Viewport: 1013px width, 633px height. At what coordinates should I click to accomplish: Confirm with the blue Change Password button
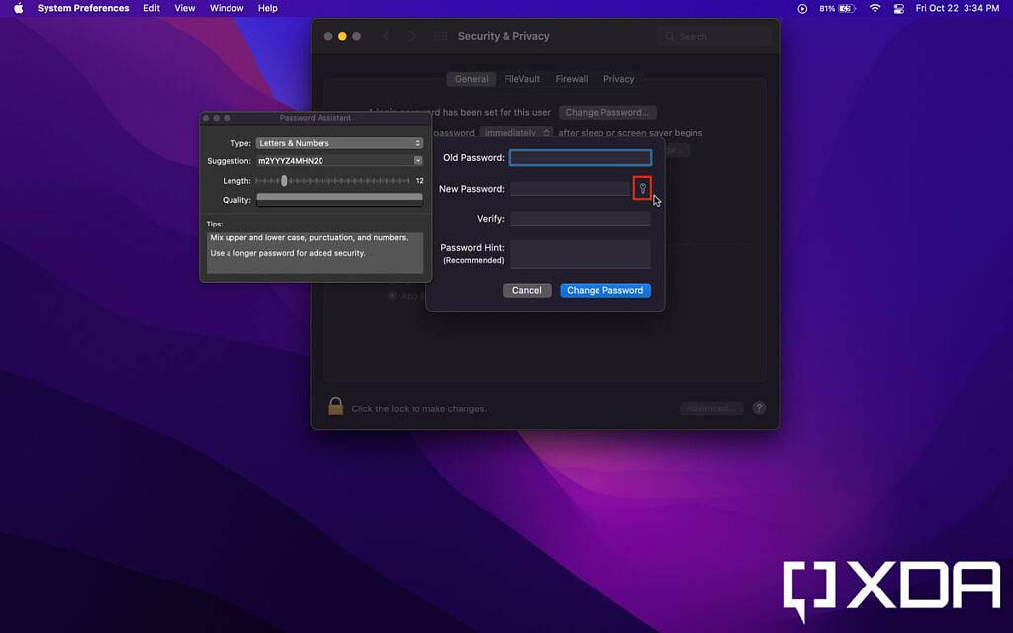604,290
